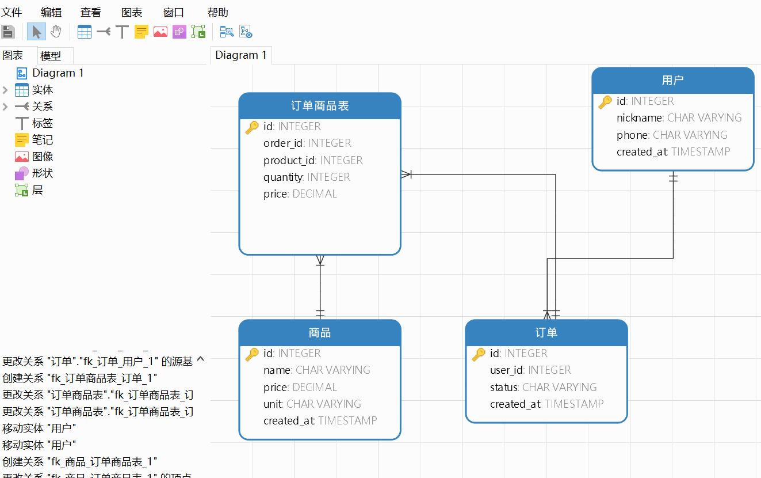
Task: Expand the 实体 tree node
Action: (x=5, y=90)
